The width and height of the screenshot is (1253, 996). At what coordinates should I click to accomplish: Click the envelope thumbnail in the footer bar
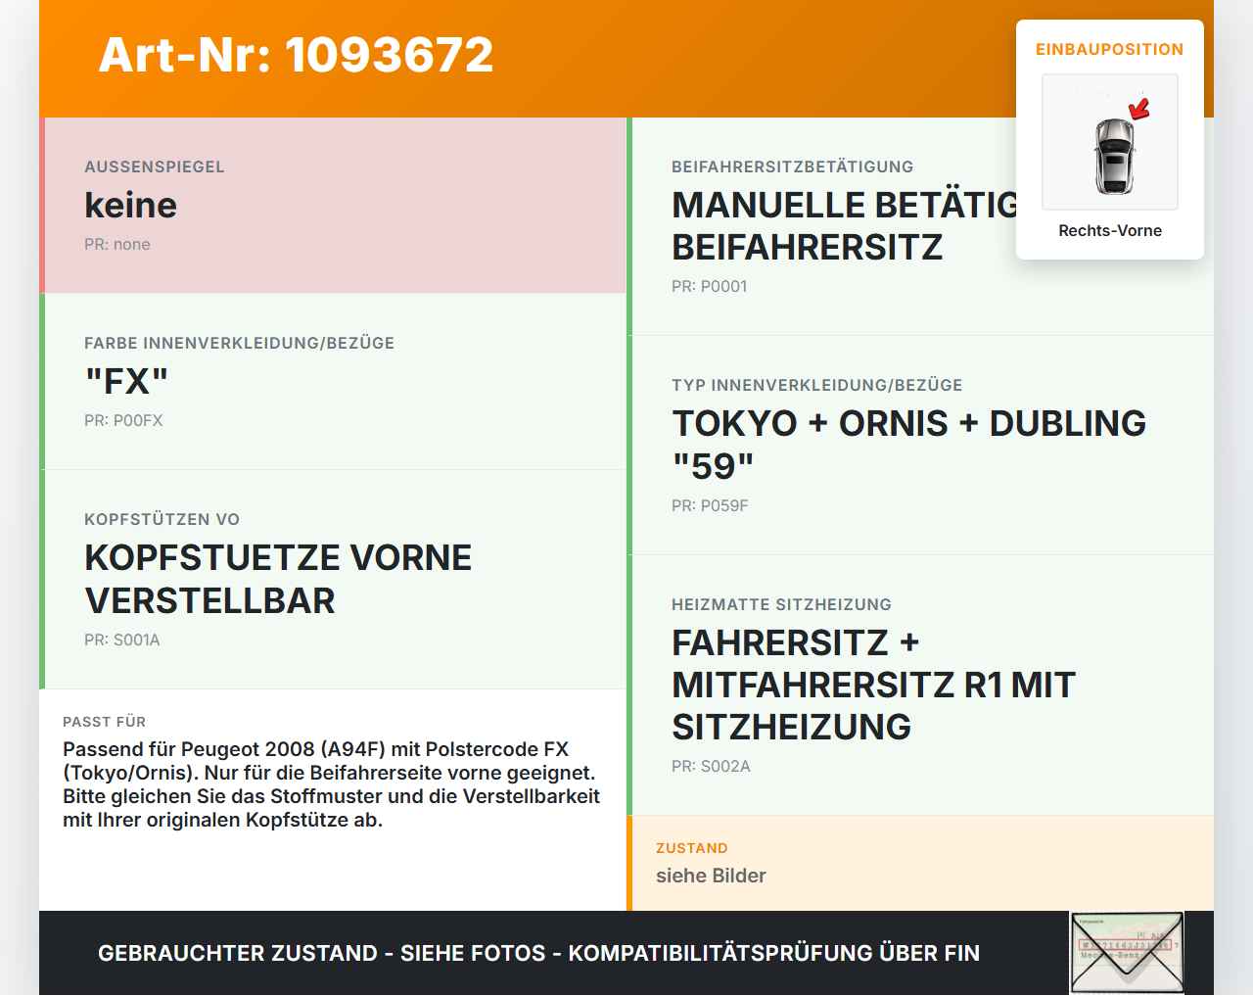coord(1128,953)
